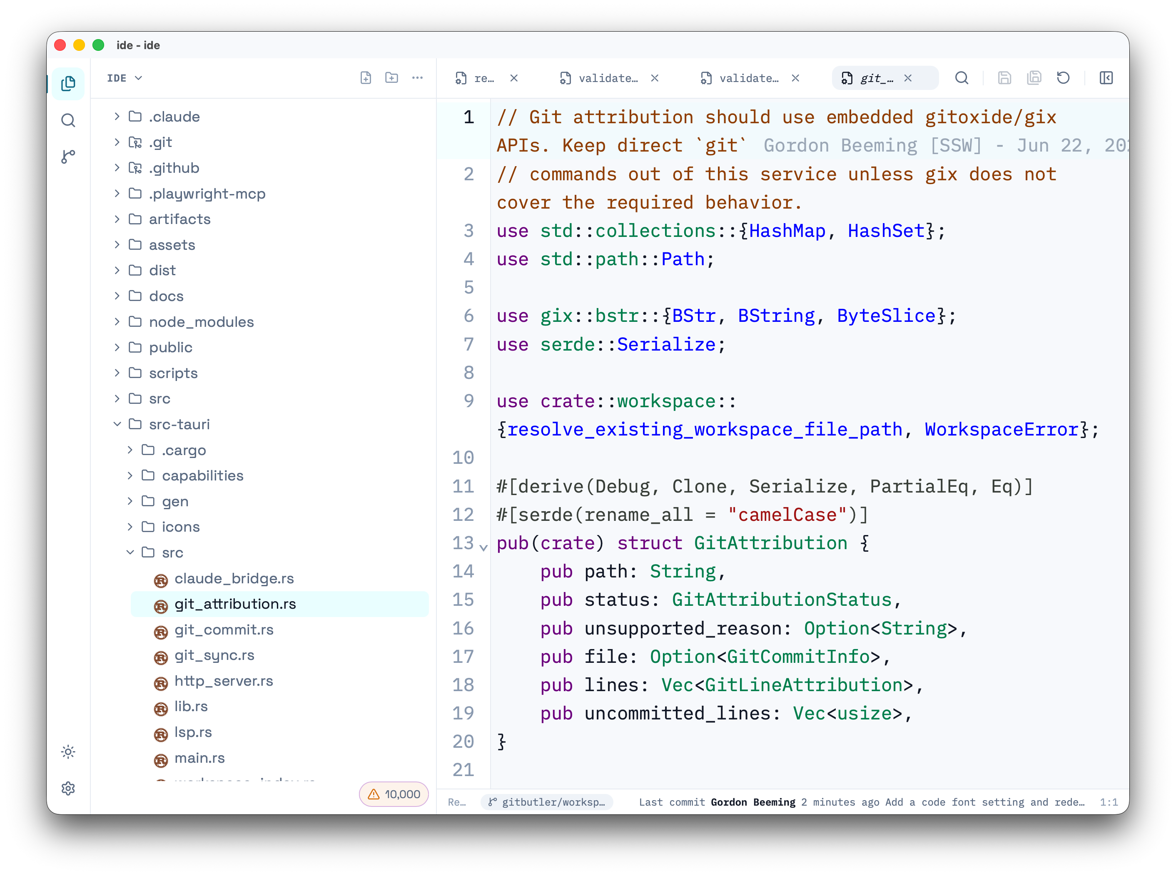The height and width of the screenshot is (876, 1176).
Task: Click the editor search magnifier icon
Action: [x=962, y=78]
